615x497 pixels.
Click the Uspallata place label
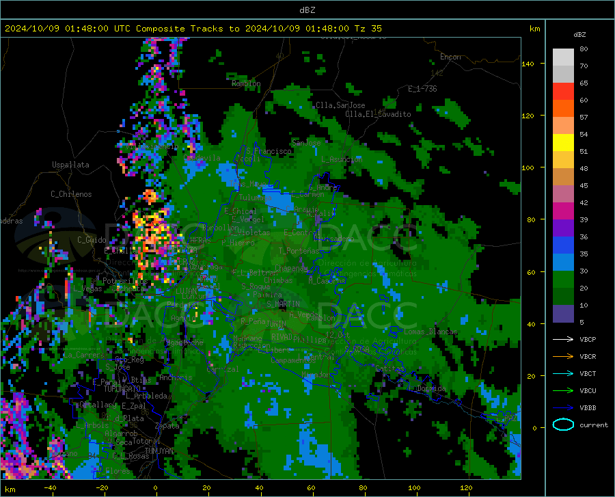70,165
